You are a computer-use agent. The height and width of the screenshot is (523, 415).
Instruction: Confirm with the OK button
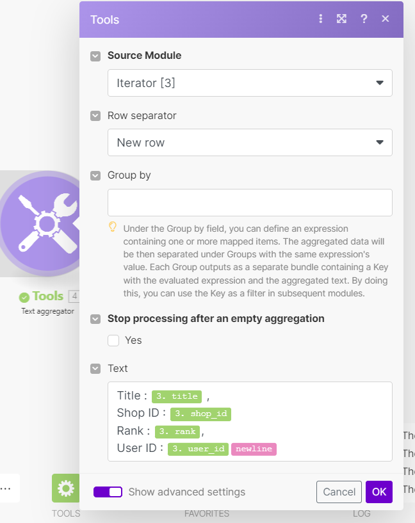pyautogui.click(x=379, y=492)
